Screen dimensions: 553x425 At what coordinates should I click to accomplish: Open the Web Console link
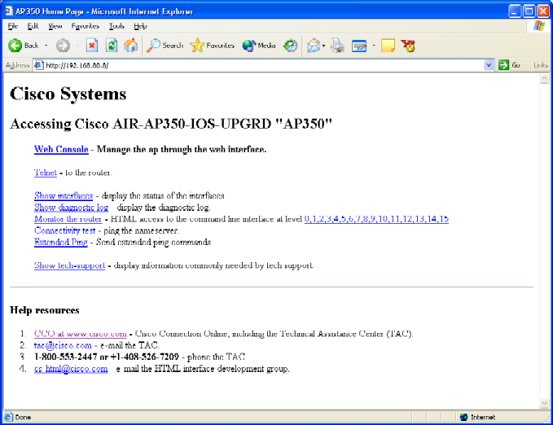pos(61,149)
